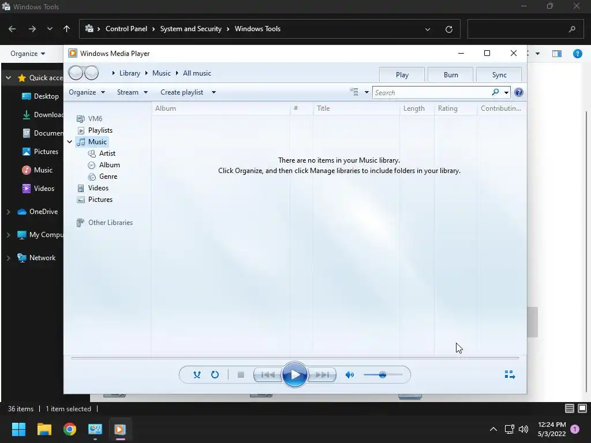Sort by the Title column header
591x443 pixels.
pyautogui.click(x=356, y=108)
